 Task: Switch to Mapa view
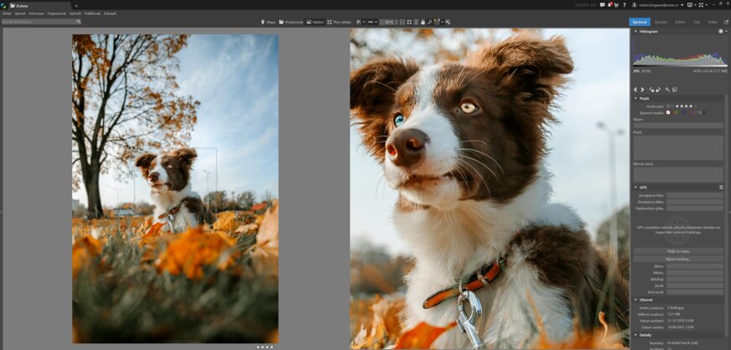pyautogui.click(x=268, y=22)
